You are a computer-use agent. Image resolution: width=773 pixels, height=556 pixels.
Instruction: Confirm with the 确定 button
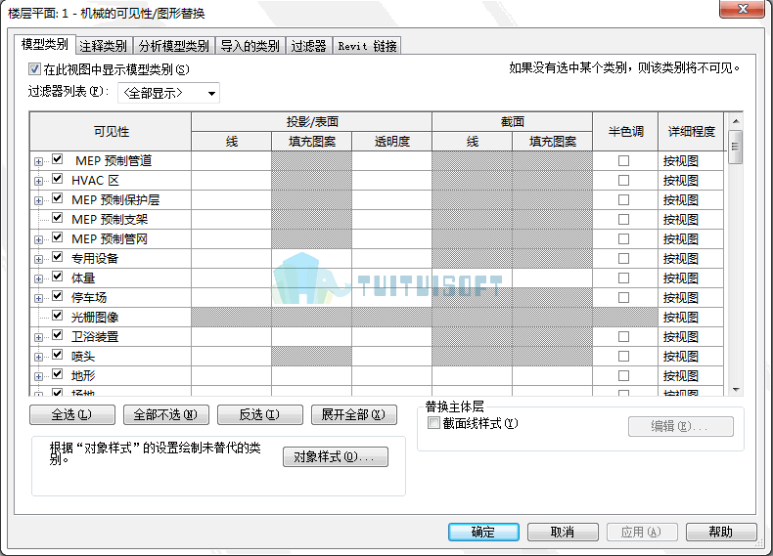click(483, 532)
